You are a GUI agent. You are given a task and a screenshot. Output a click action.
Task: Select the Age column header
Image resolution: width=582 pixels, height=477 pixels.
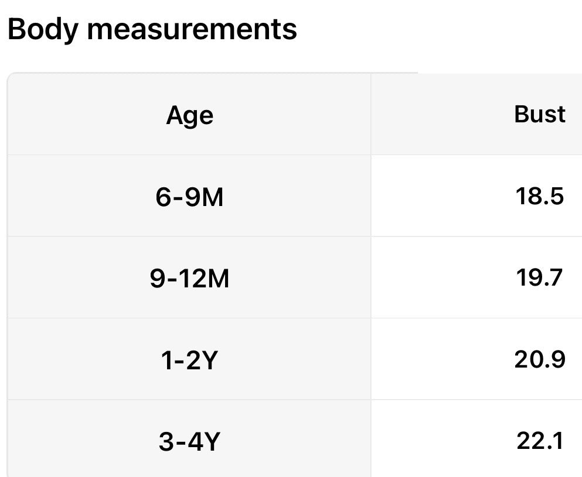(x=190, y=116)
